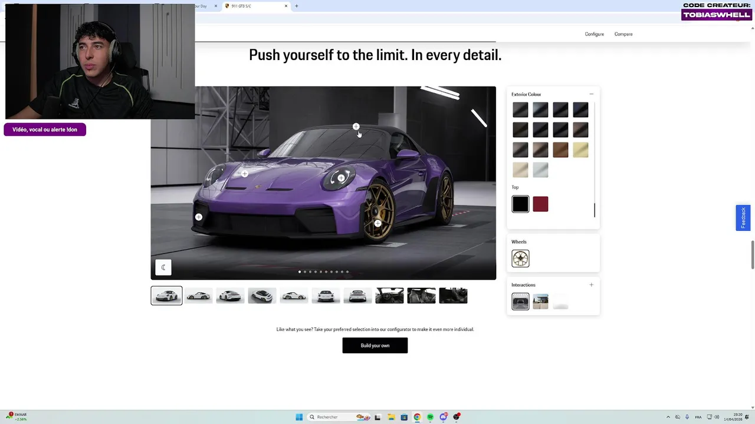Viewport: 755px width, 424px height.
Task: Select the third Interactions thumbnail (white scene)
Action: [560, 302]
